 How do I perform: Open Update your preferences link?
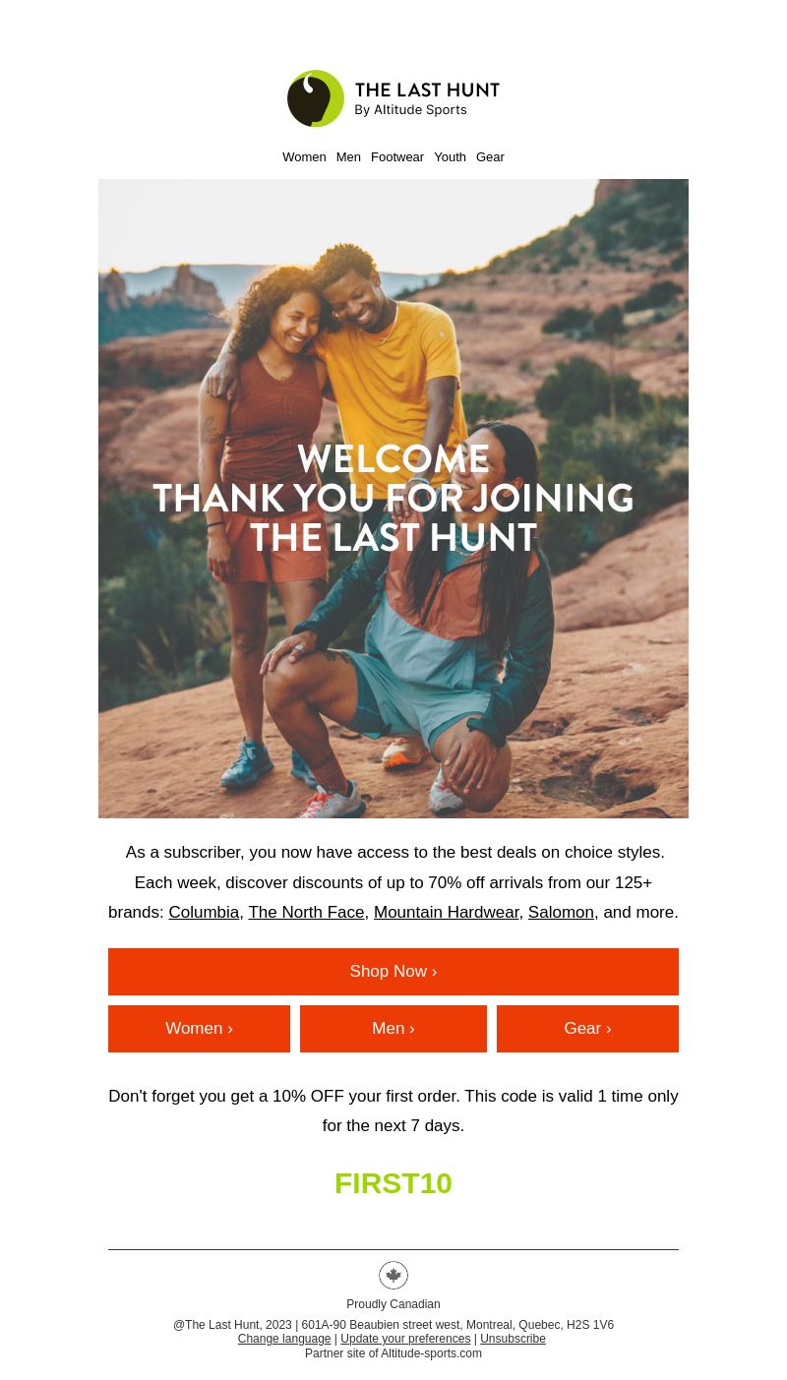pyautogui.click(x=405, y=1339)
